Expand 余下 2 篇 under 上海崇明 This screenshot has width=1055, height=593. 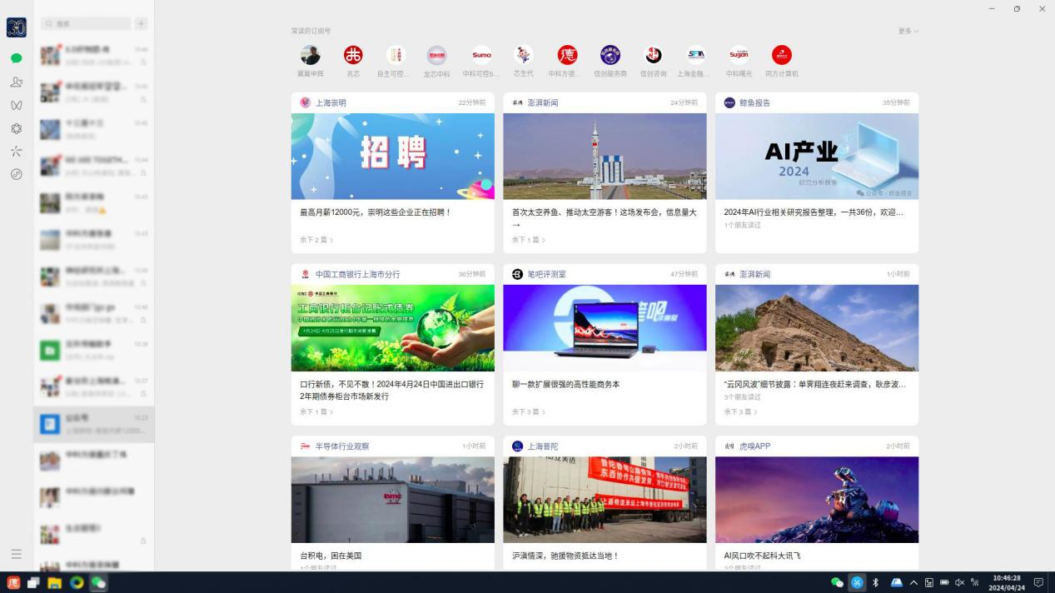pos(316,240)
